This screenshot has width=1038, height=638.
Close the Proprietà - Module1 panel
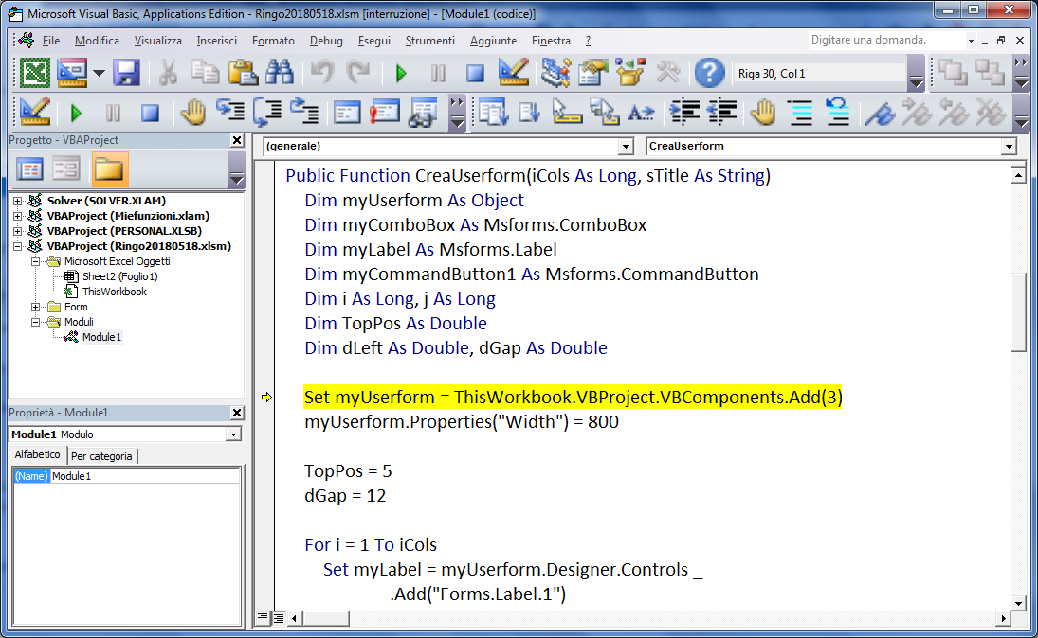pyautogui.click(x=237, y=413)
